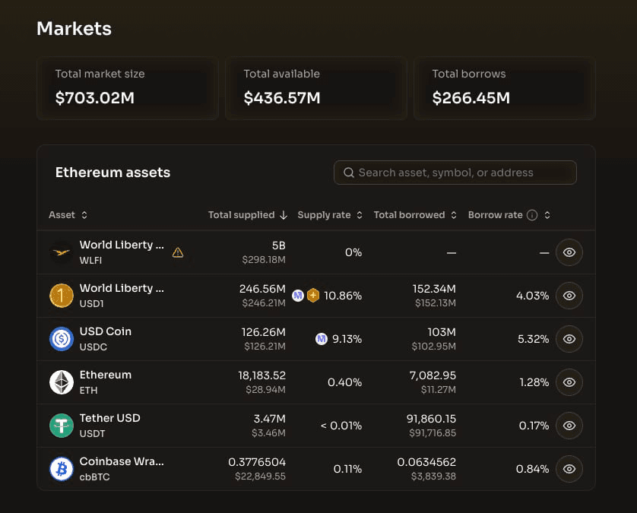This screenshot has width=637, height=513.
Task: Sort by Borrow rate sort arrows
Action: tap(547, 215)
